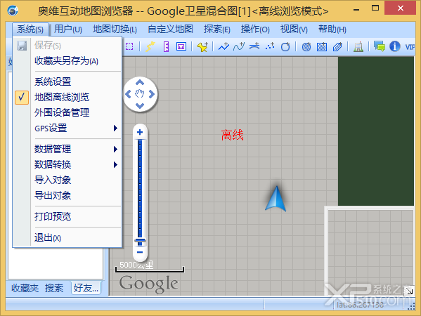Expand the 数据转换 submenu
421x316 pixels.
67,164
